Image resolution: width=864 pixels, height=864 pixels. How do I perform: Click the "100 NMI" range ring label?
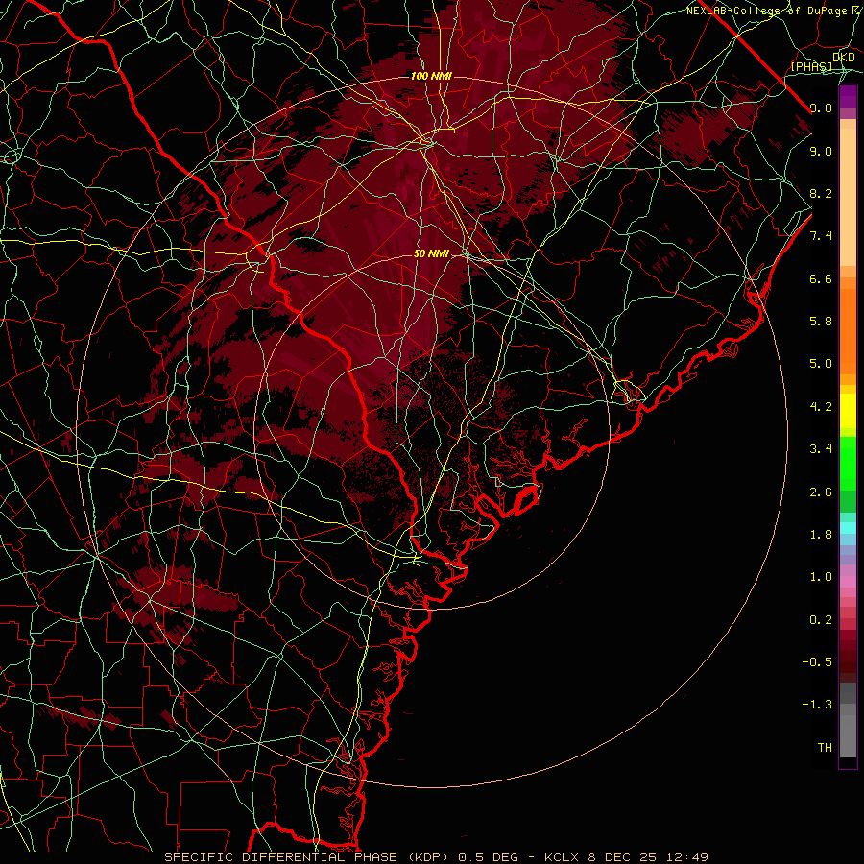[x=431, y=76]
